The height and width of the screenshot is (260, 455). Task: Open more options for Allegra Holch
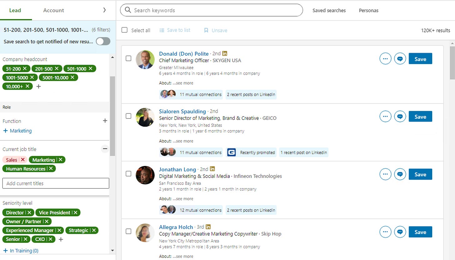click(x=385, y=232)
